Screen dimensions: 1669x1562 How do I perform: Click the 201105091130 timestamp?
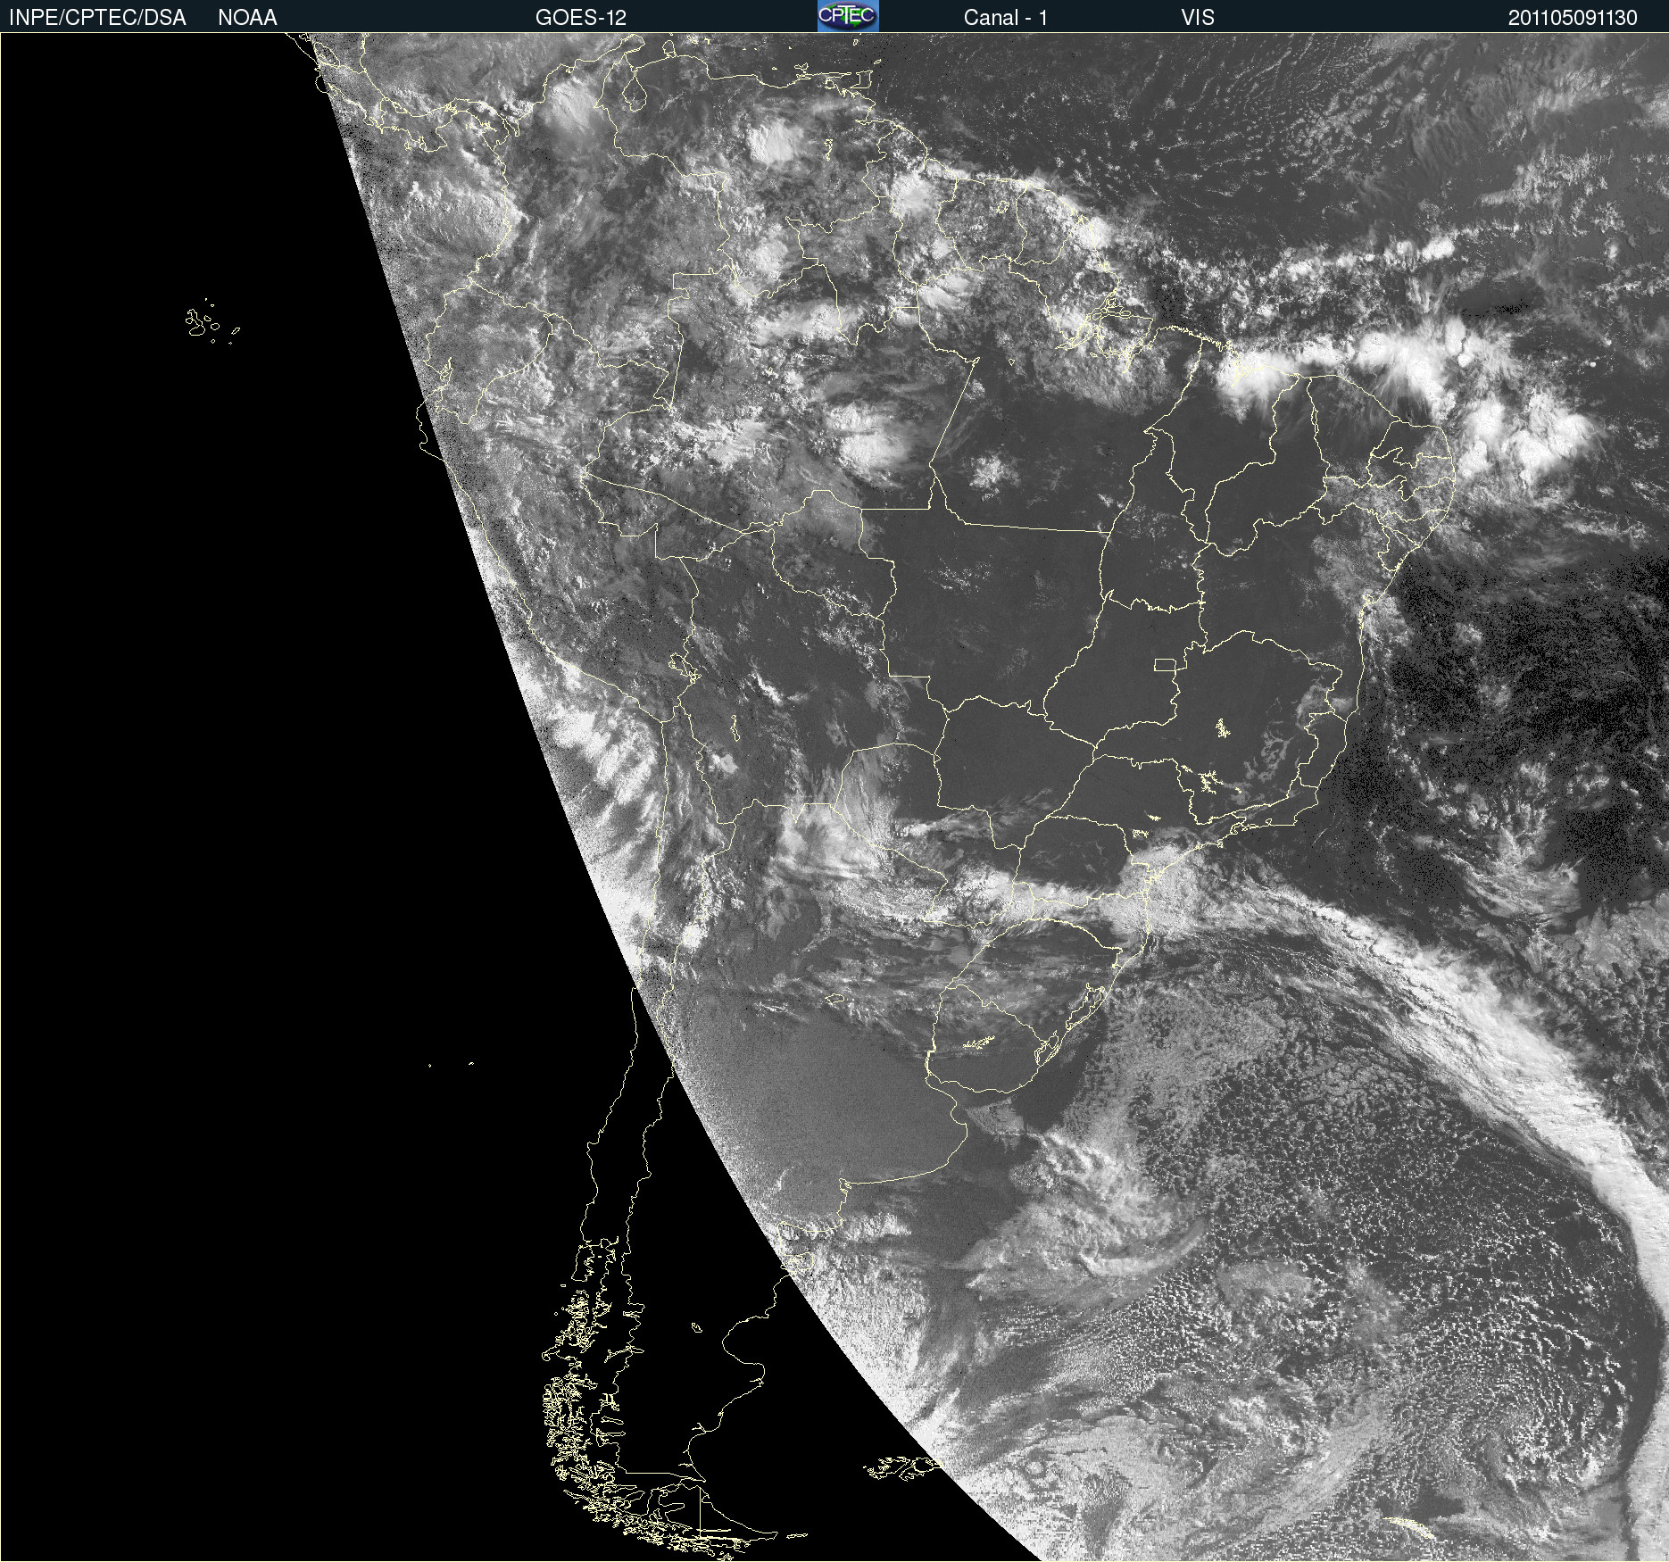[1573, 18]
